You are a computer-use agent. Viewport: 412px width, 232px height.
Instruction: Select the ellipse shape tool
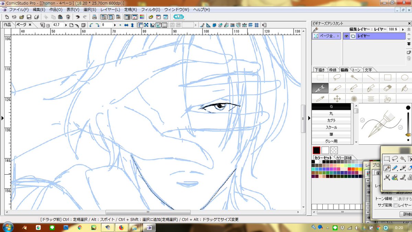coord(404,78)
